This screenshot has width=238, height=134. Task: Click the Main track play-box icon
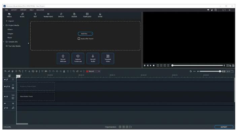[13, 98]
